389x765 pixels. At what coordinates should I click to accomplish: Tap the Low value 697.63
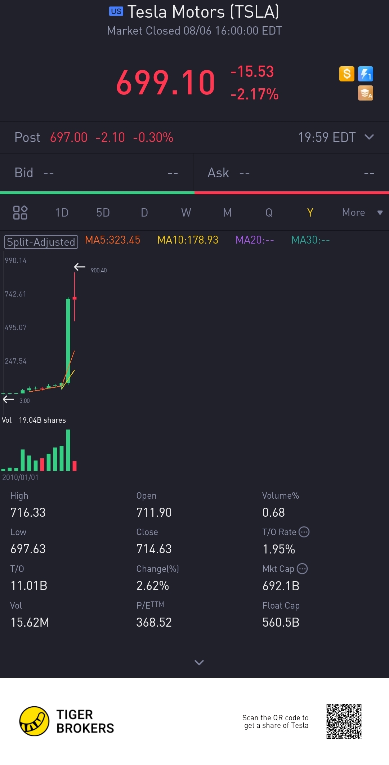[x=28, y=549]
